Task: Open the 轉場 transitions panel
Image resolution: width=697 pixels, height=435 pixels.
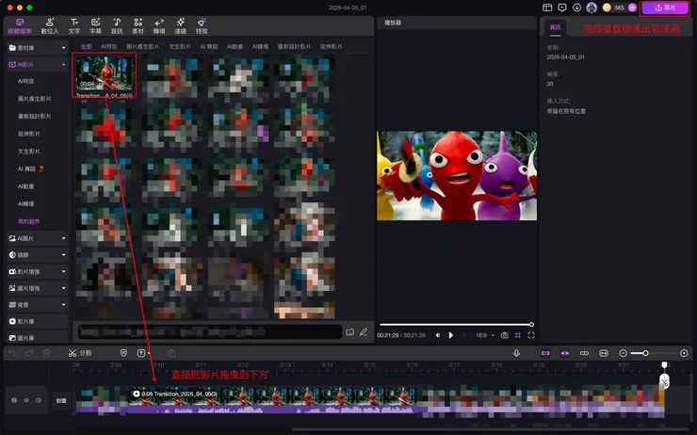Action: [x=158, y=24]
